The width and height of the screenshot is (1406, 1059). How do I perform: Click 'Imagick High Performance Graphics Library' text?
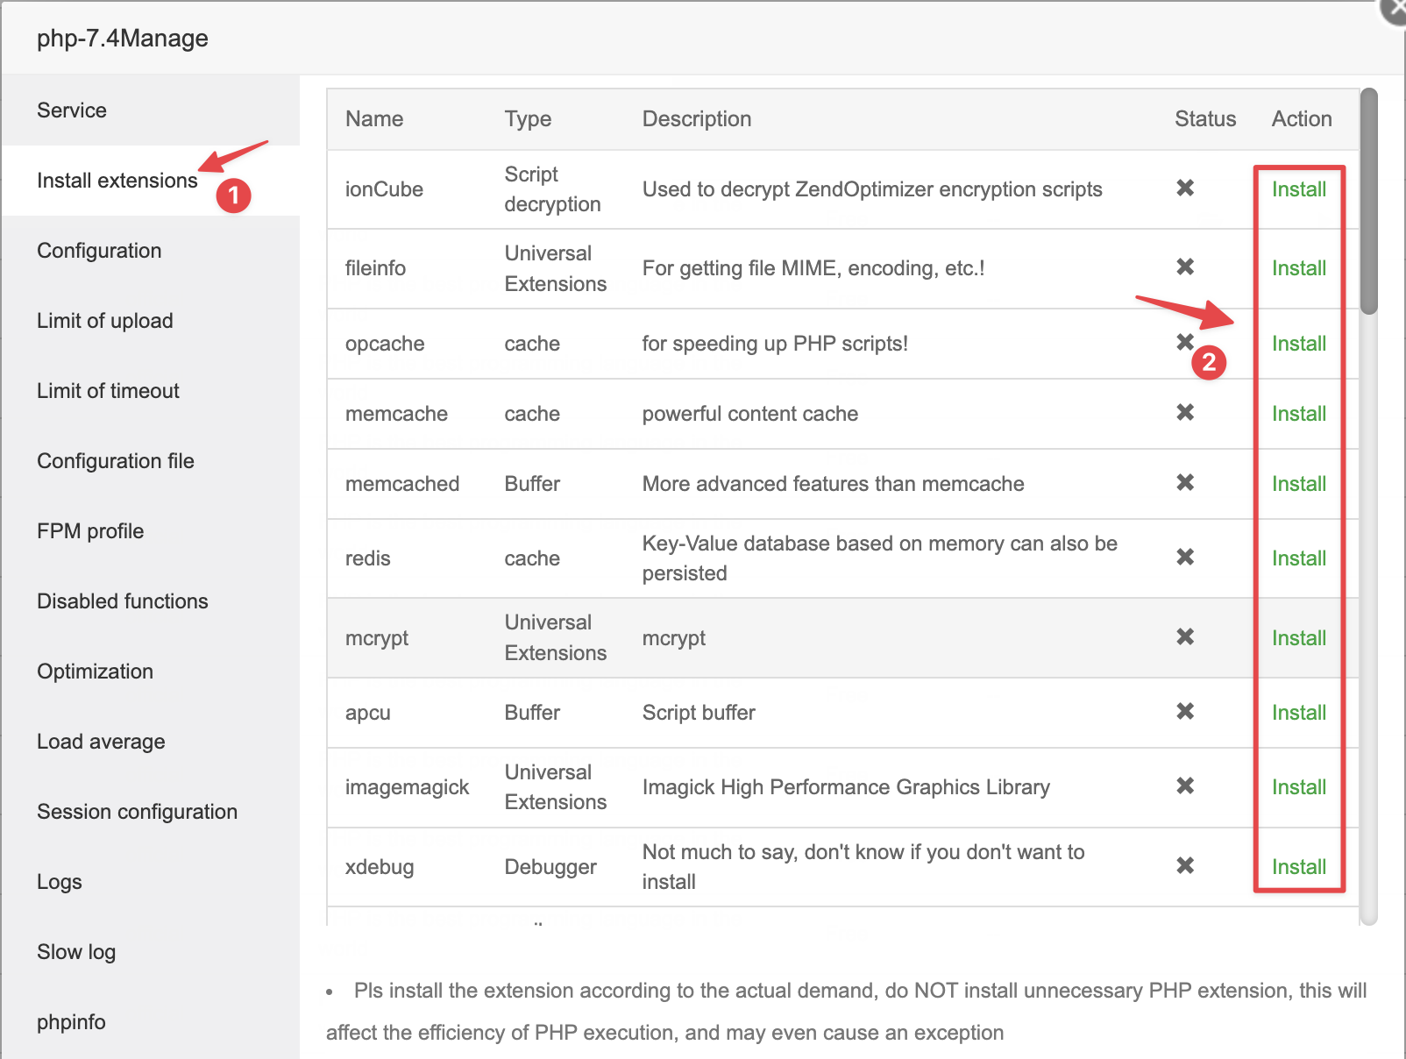pyautogui.click(x=846, y=787)
